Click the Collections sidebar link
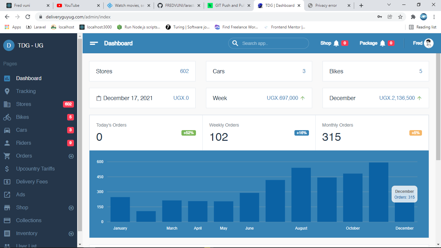The image size is (441, 248). point(29,221)
